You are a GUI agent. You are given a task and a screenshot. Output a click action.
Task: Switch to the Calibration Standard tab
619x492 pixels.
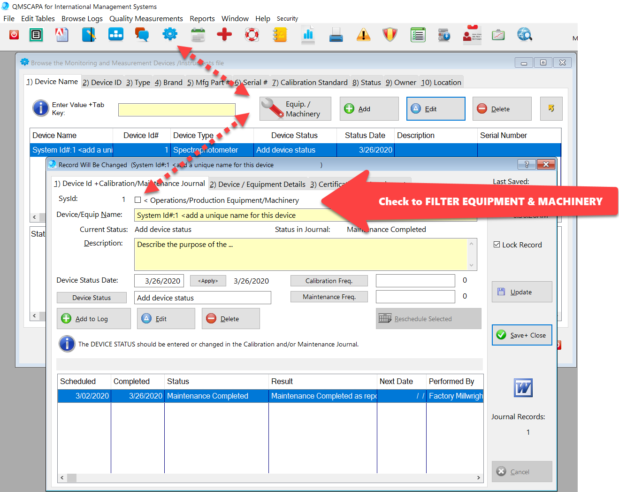[310, 83]
